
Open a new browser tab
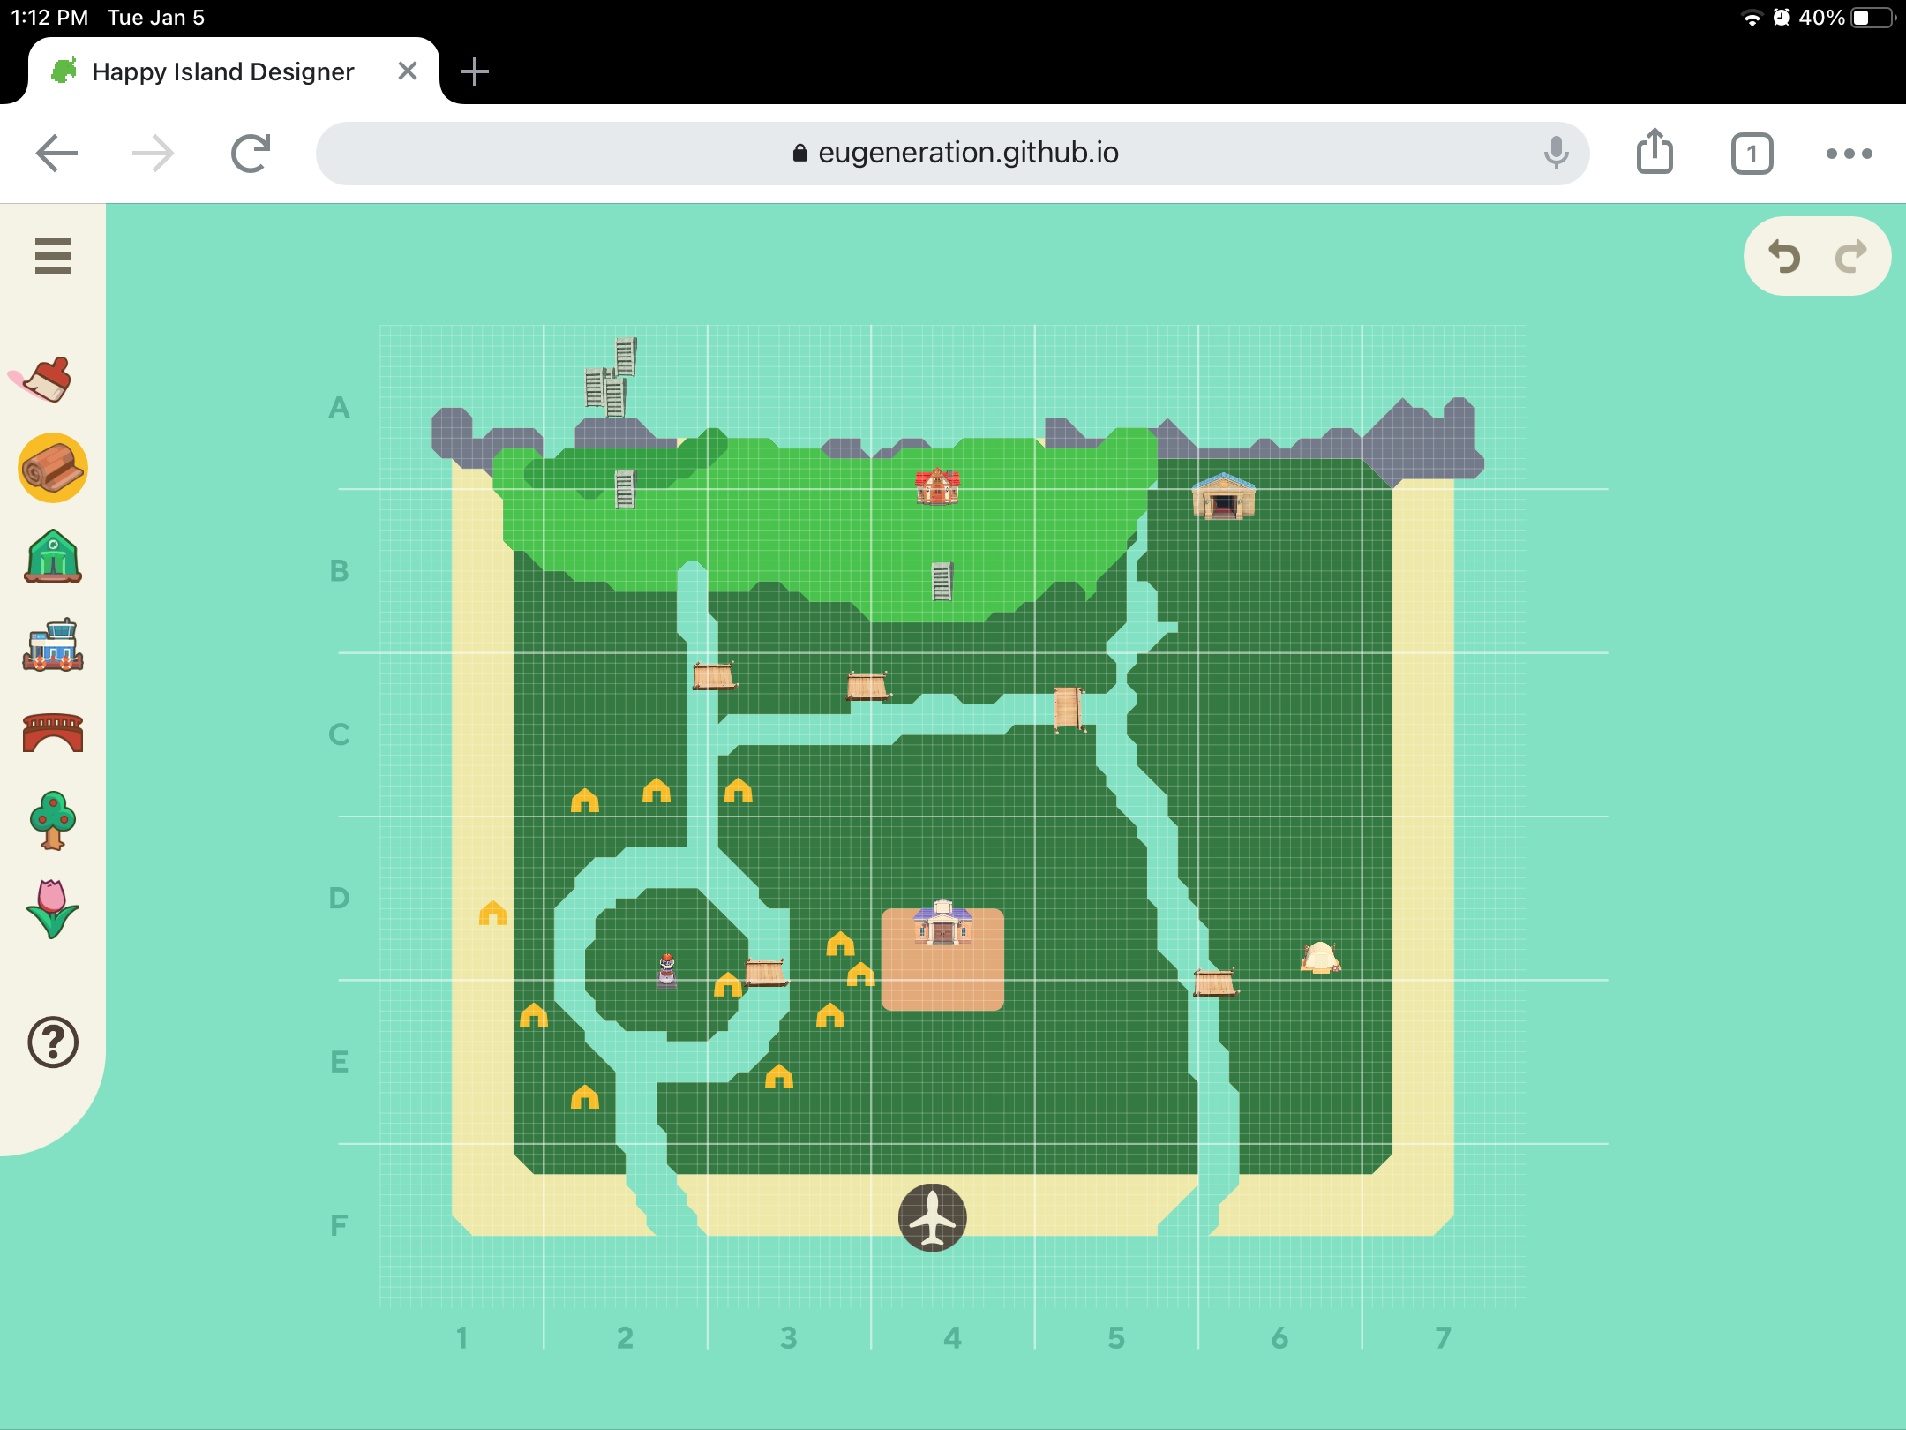(x=475, y=71)
